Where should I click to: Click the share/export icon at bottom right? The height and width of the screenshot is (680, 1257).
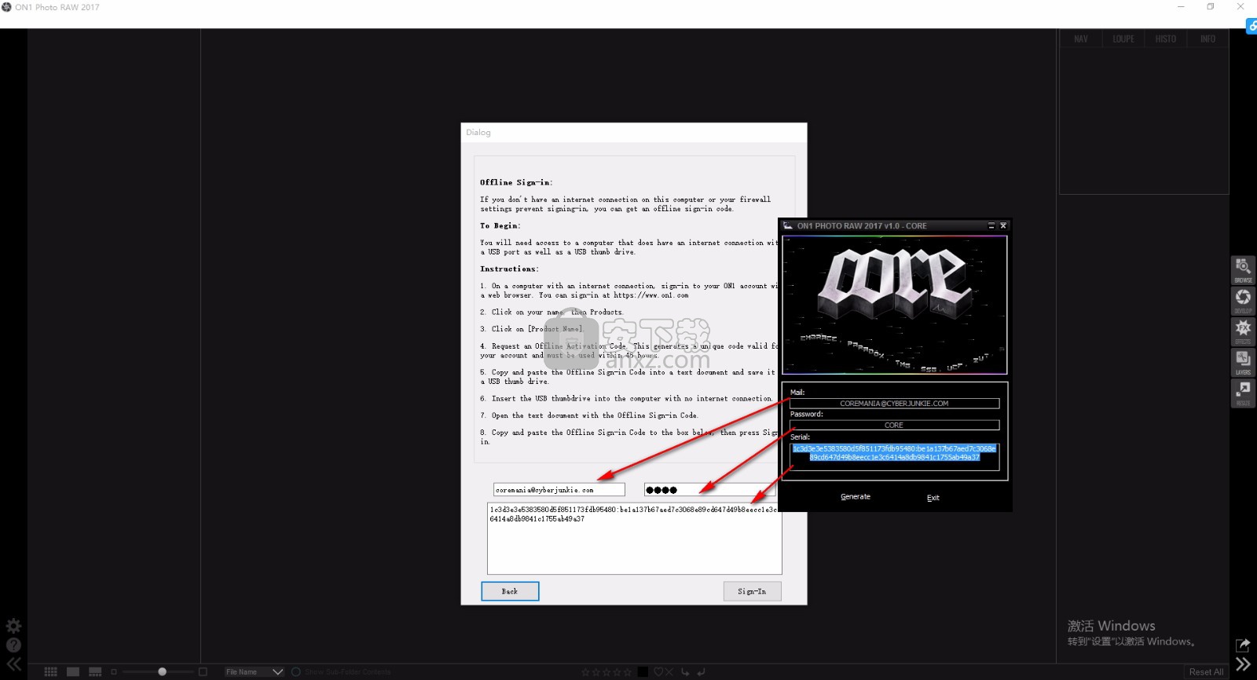click(x=1243, y=645)
